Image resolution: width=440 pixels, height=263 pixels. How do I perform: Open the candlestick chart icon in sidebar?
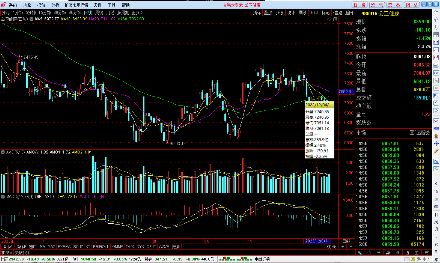(436, 57)
